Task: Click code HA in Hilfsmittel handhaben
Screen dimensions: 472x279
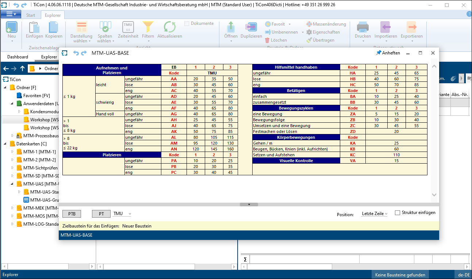Action: click(353, 73)
